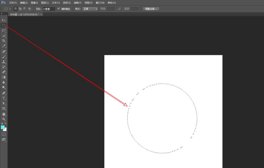Viewport: 264px width, 168px height.
Task: Click the 调整边缘 (Refine Edge) button
Action: point(151,9)
